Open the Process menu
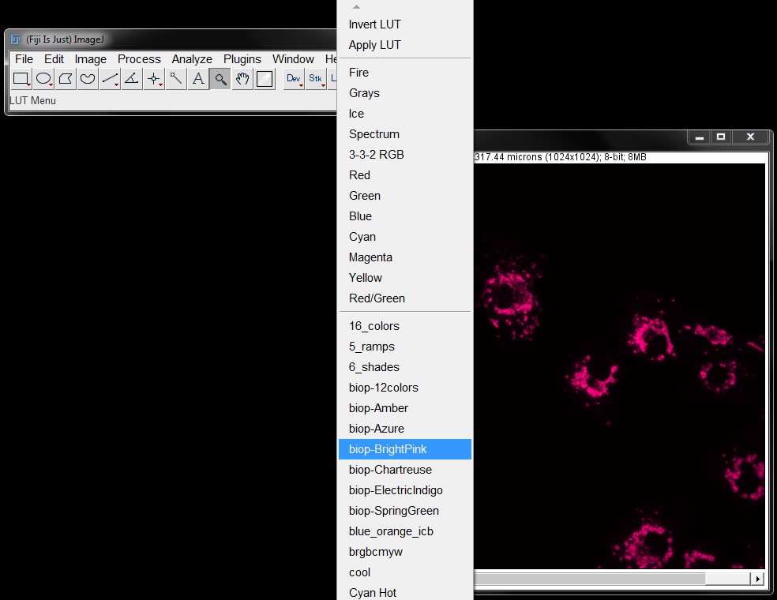Screen dimensions: 777x600 [x=139, y=59]
